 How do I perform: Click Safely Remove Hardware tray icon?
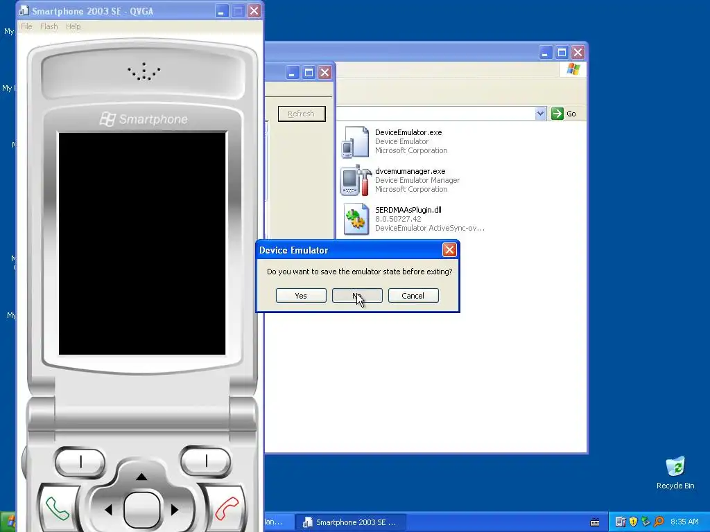646,522
